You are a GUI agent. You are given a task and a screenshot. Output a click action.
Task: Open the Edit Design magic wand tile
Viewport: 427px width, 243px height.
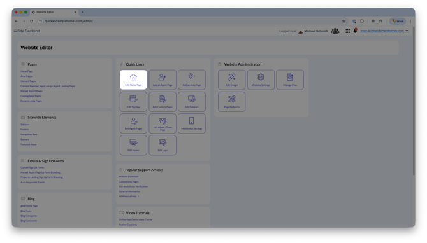coord(232,80)
